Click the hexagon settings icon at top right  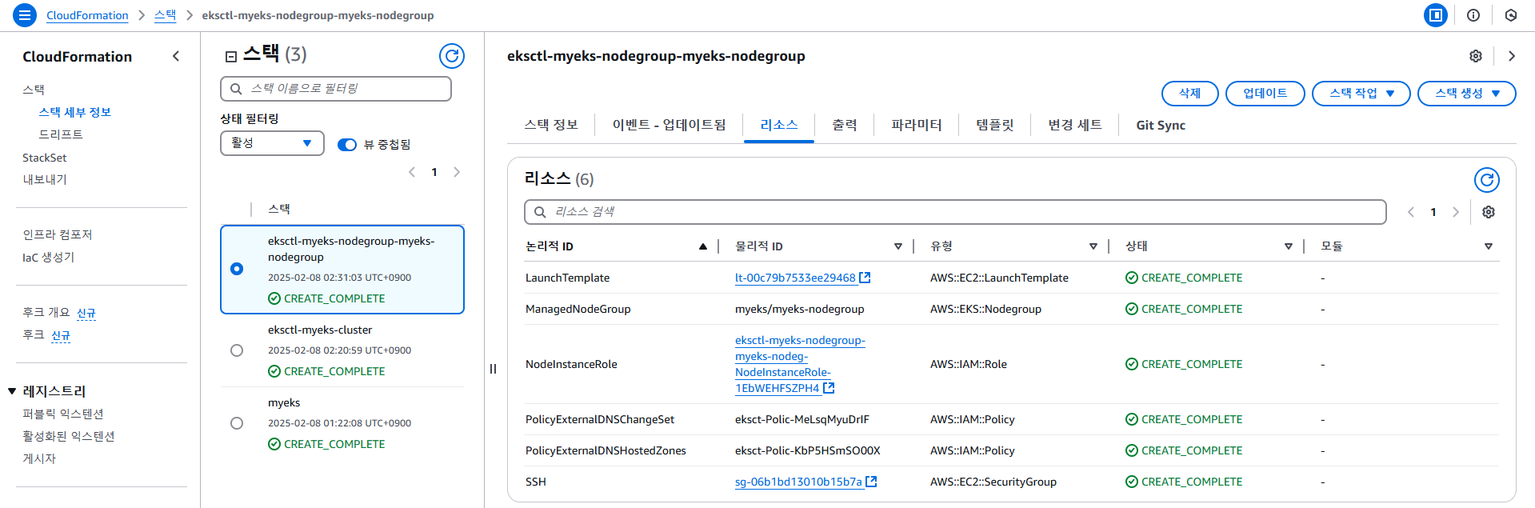(1511, 15)
